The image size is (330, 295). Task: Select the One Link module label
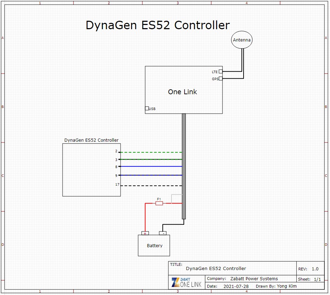182,92
